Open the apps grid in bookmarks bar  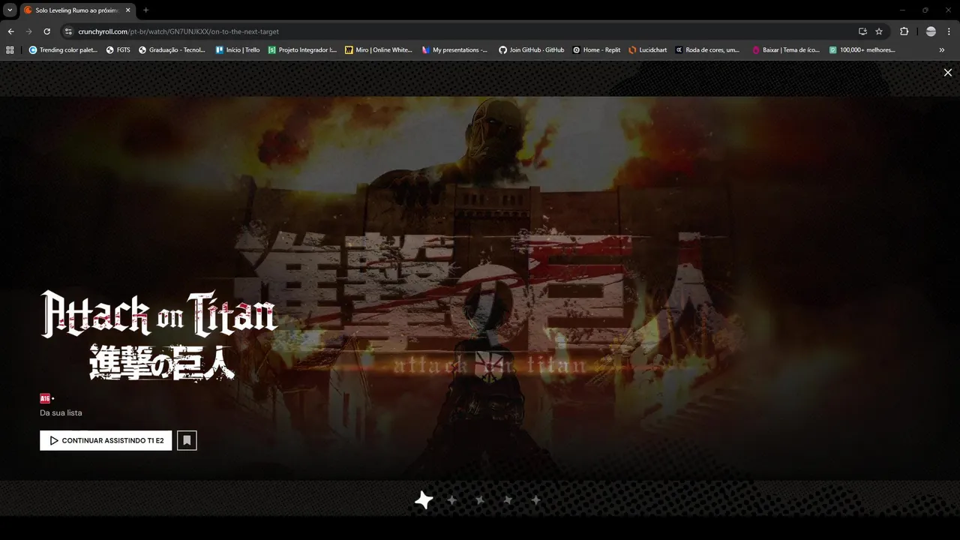[10, 50]
